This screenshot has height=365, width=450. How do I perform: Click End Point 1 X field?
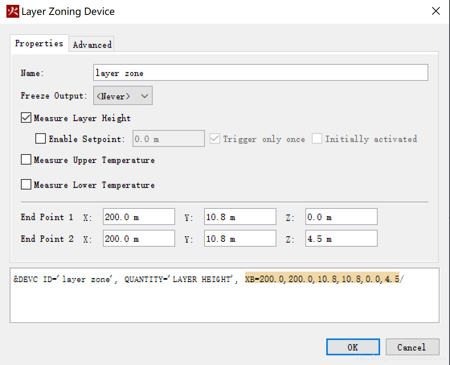[x=139, y=217]
